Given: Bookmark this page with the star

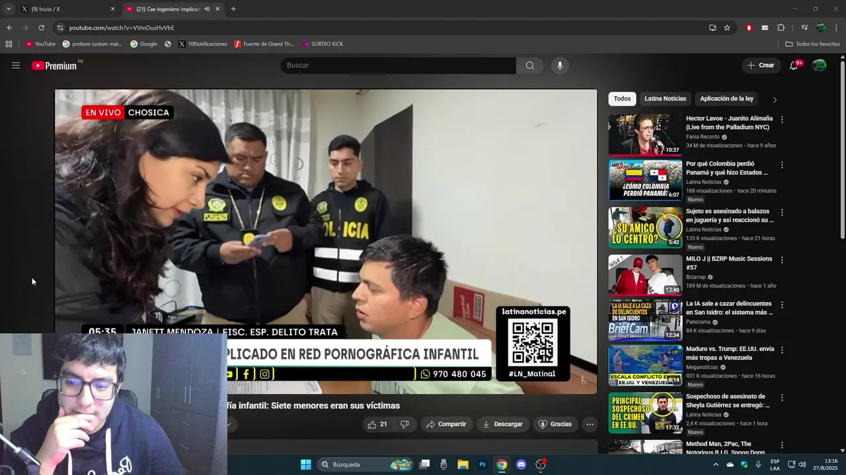Looking at the screenshot, I should [727, 28].
